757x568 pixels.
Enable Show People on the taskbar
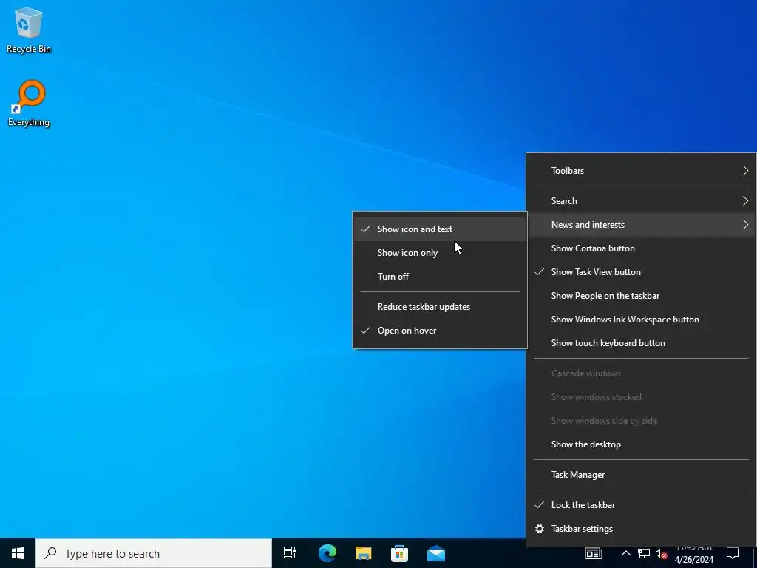click(x=641, y=296)
